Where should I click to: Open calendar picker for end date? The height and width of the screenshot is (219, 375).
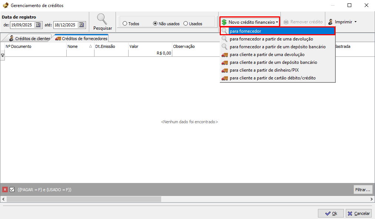pyautogui.click(x=82, y=25)
